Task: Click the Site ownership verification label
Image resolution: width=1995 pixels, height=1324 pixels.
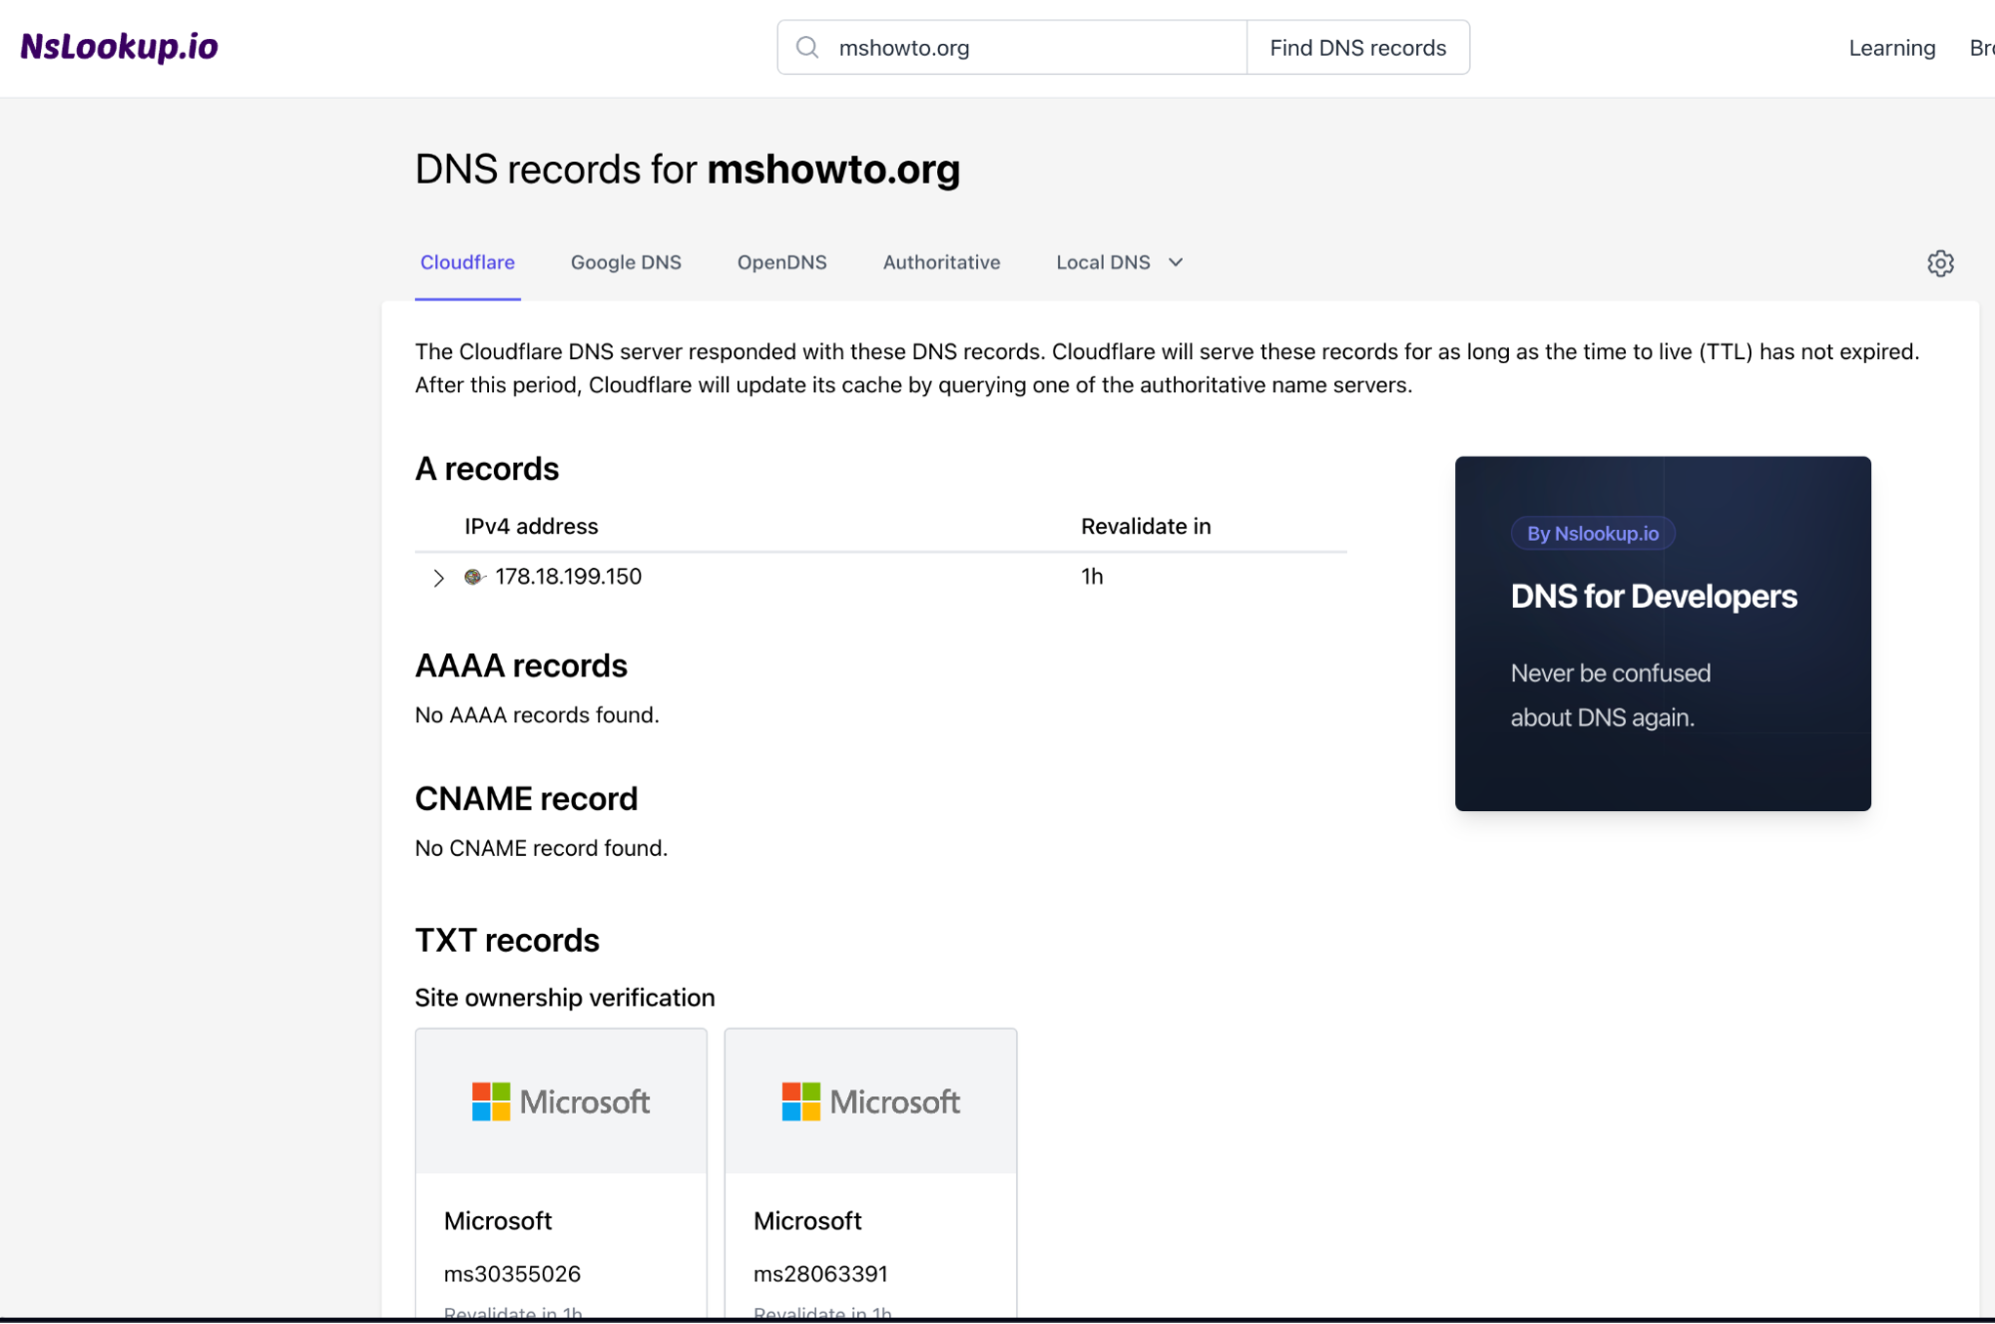Action: click(x=565, y=998)
